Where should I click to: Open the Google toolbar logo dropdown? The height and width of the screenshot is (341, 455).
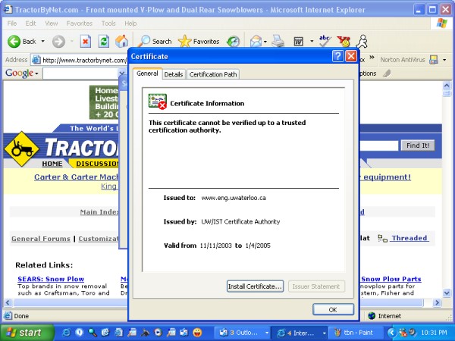(22, 73)
